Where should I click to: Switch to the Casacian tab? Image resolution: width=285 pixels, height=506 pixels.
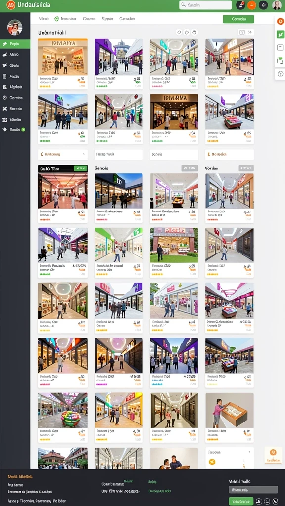(x=127, y=19)
